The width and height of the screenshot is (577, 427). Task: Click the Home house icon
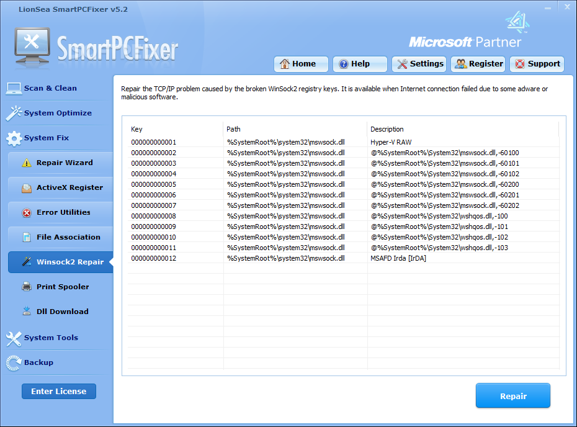pyautogui.click(x=284, y=64)
